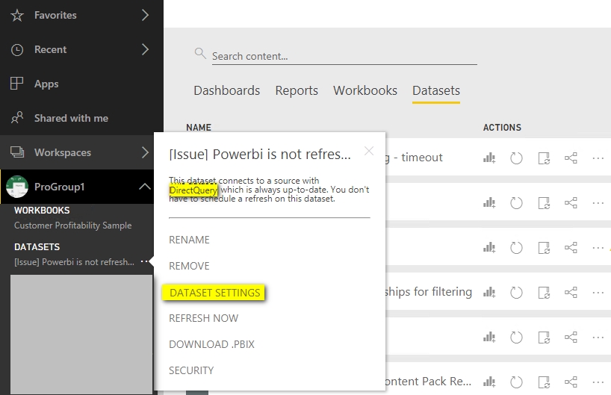Schedule refresh icon in timeout row
Screen dimensions: 611x395
[x=544, y=158]
